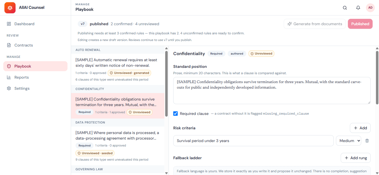The image size is (379, 175).
Task: Click the Published button
Action: pos(360,24)
